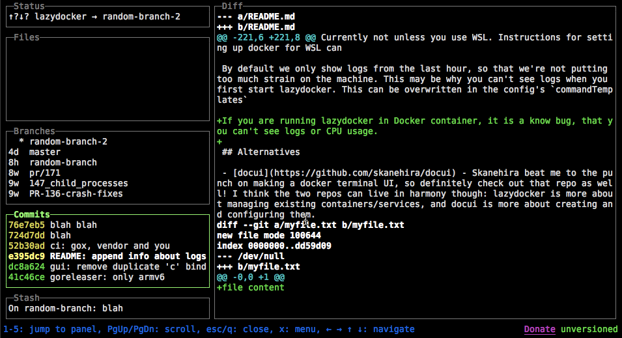Click status line lazydocker → random-branch-2

(x=94, y=17)
